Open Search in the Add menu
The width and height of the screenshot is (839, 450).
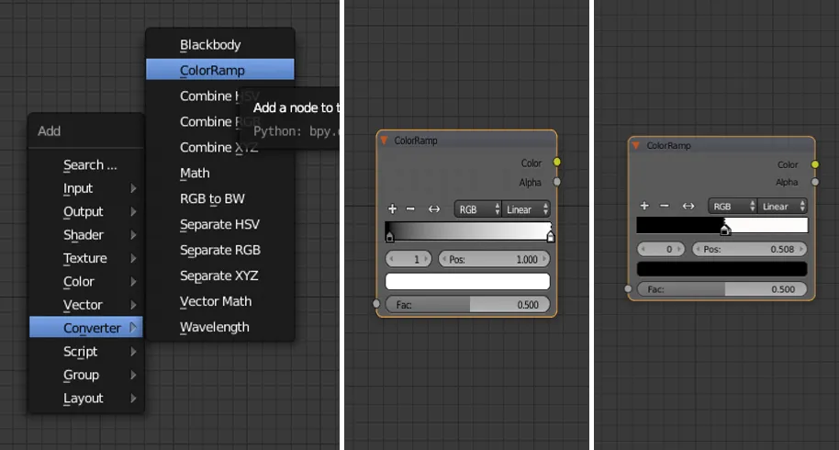(86, 164)
